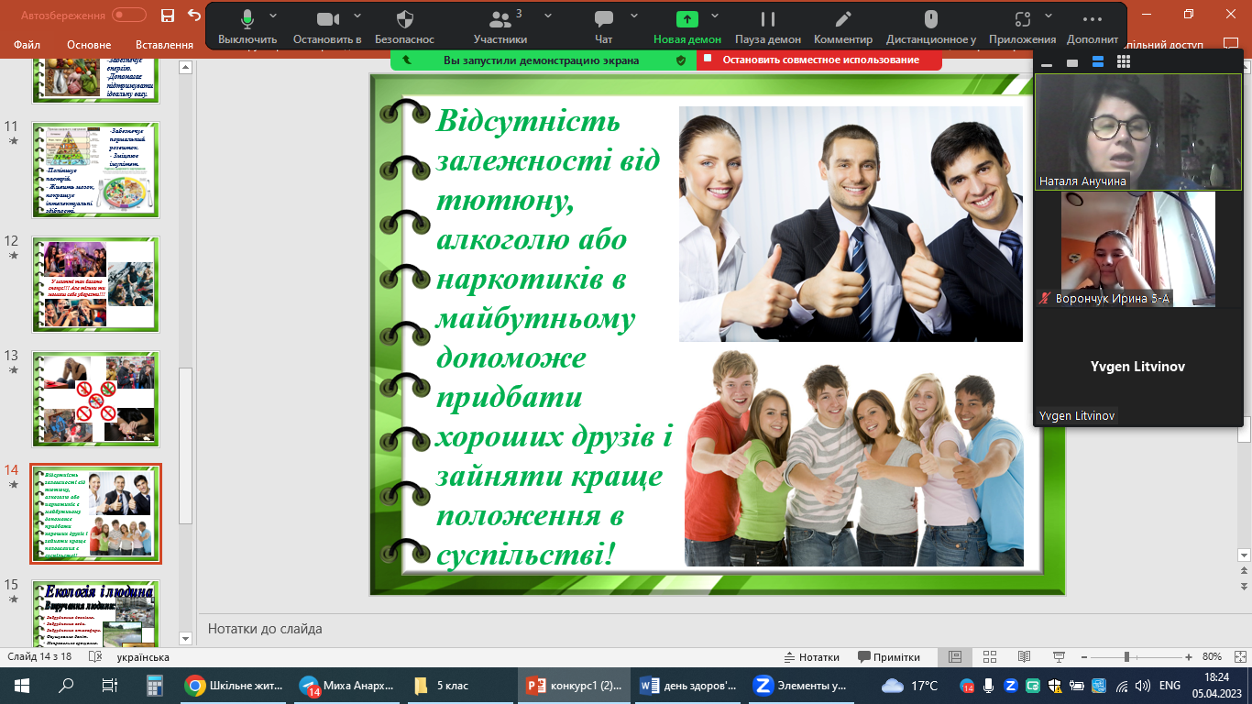Screen dimensions: 1252x704
Task: Select slide 15 Екологія thumbnail
Action: [95, 612]
